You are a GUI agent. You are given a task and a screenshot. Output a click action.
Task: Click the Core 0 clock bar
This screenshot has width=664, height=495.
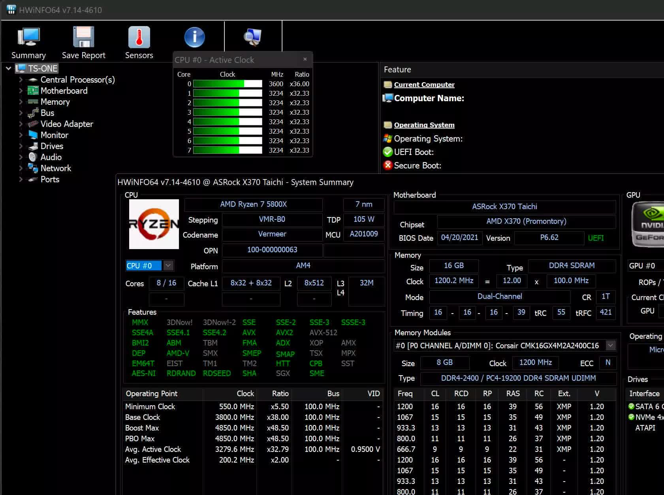(x=228, y=84)
